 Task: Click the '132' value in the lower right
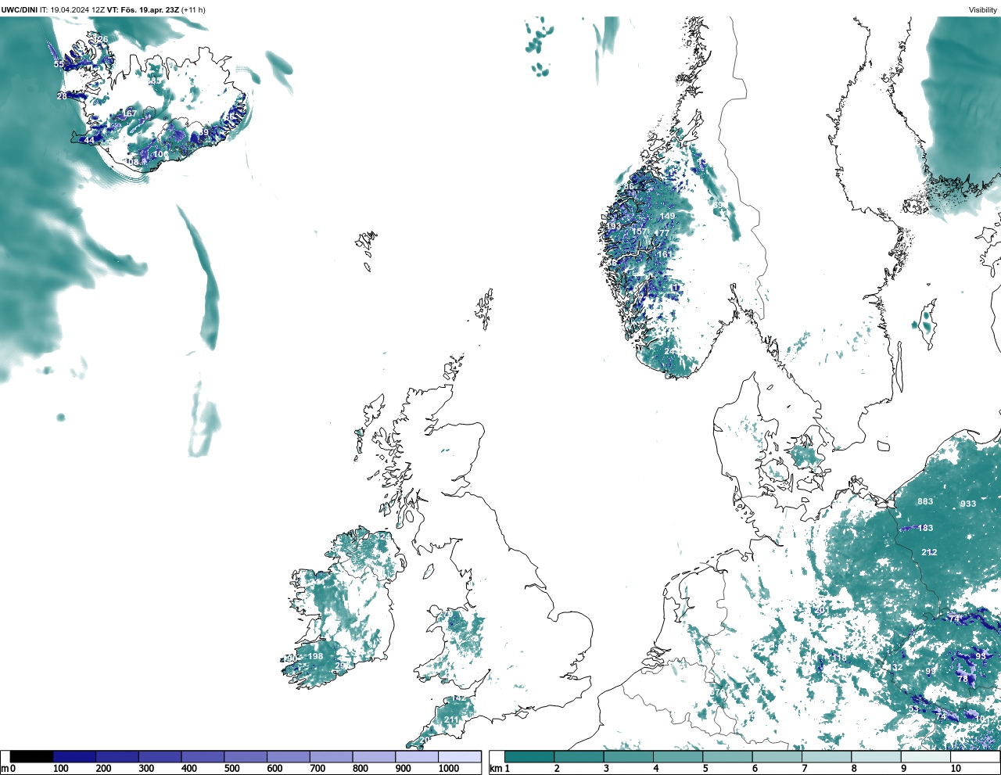[x=894, y=667]
